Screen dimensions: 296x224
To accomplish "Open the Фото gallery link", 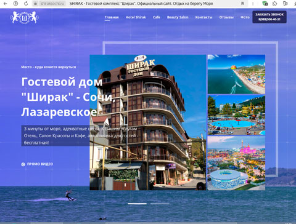I will tap(245, 17).
